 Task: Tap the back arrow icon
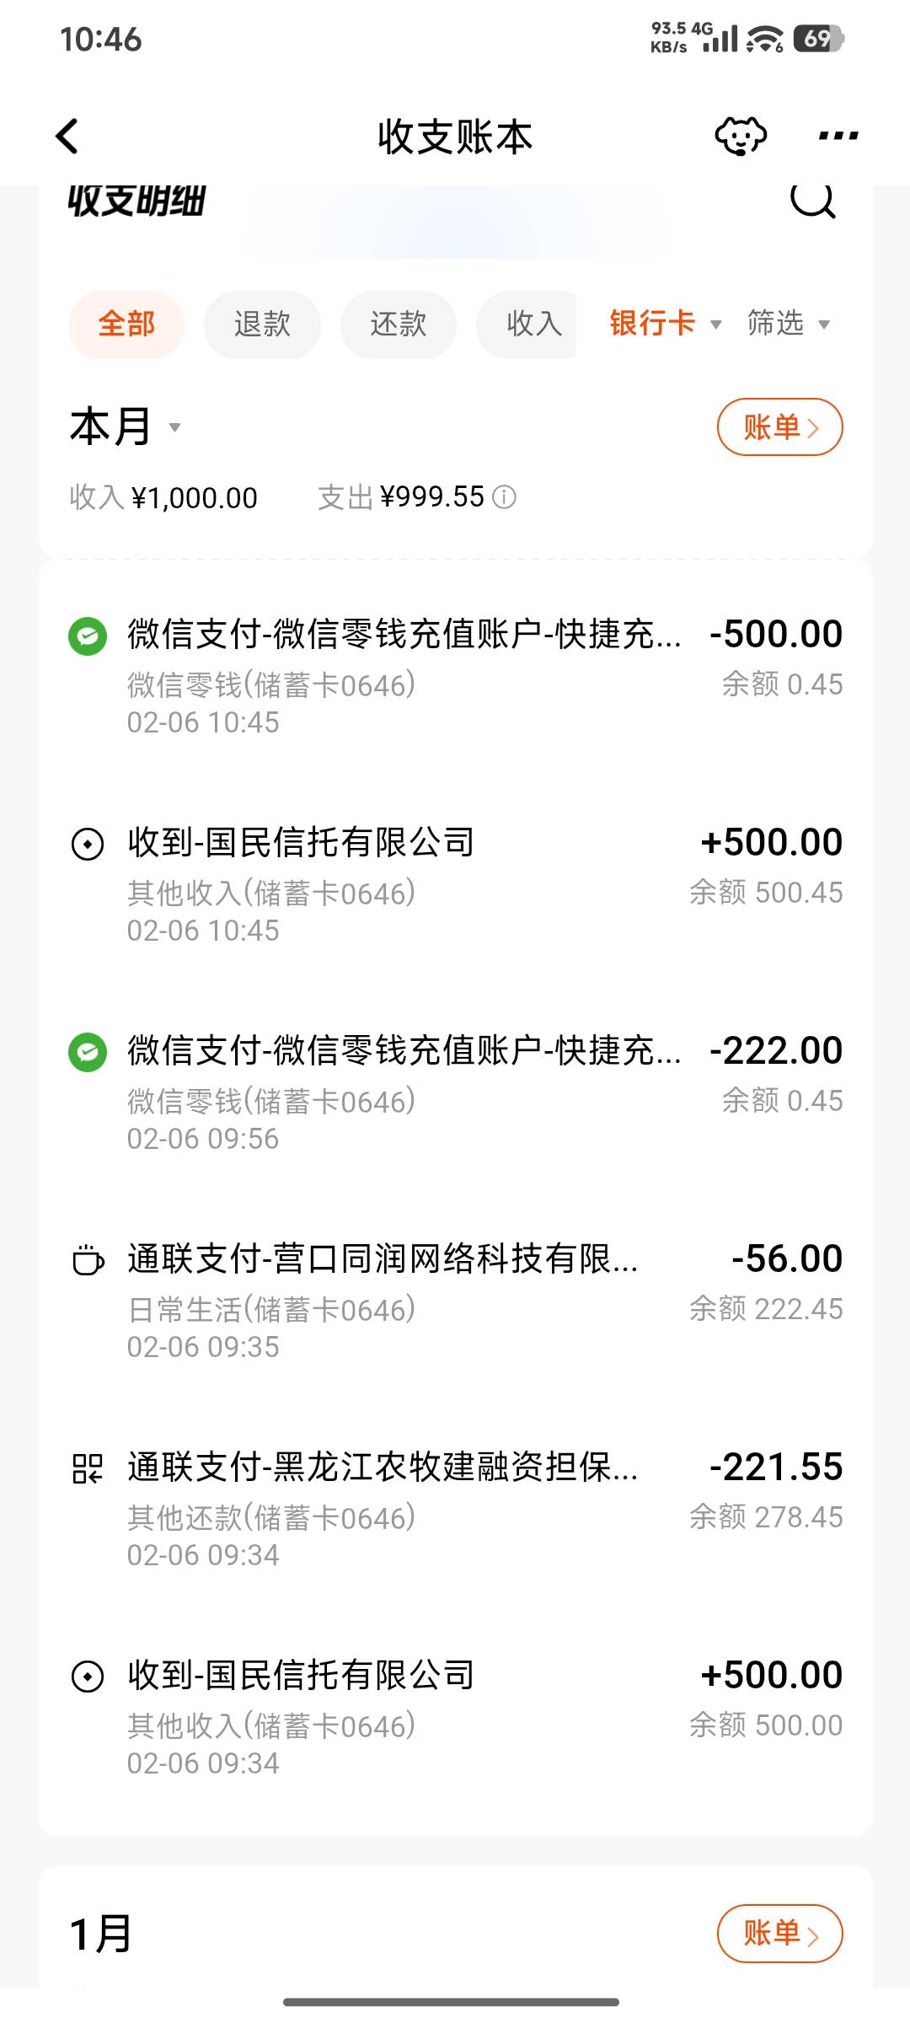pos(67,137)
